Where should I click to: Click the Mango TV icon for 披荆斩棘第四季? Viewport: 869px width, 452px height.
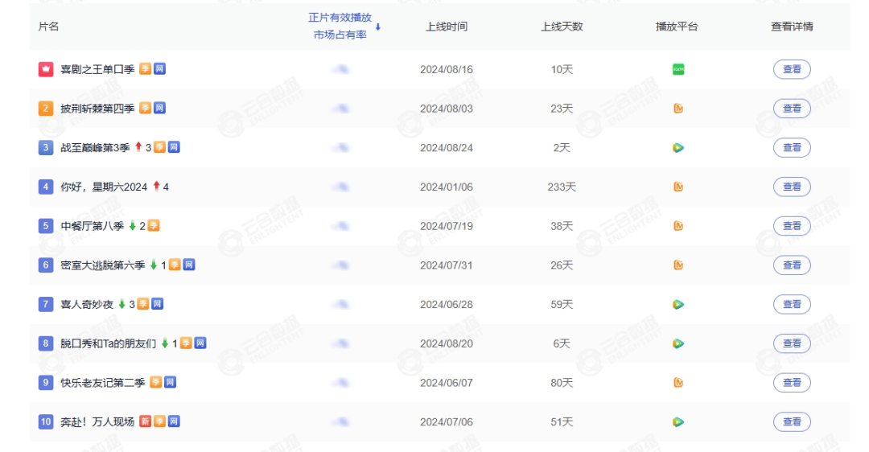678,109
